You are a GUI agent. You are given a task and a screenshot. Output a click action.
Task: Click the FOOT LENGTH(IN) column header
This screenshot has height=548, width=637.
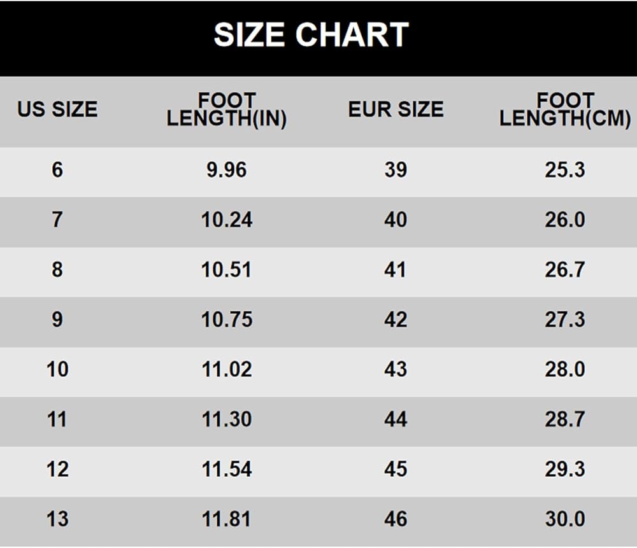pyautogui.click(x=227, y=109)
